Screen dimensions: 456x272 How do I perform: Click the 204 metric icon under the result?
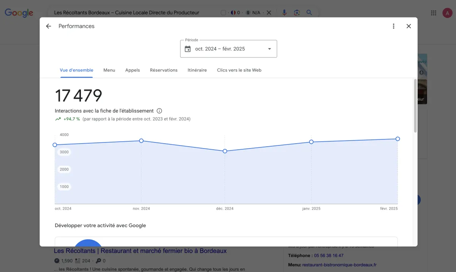(78, 261)
